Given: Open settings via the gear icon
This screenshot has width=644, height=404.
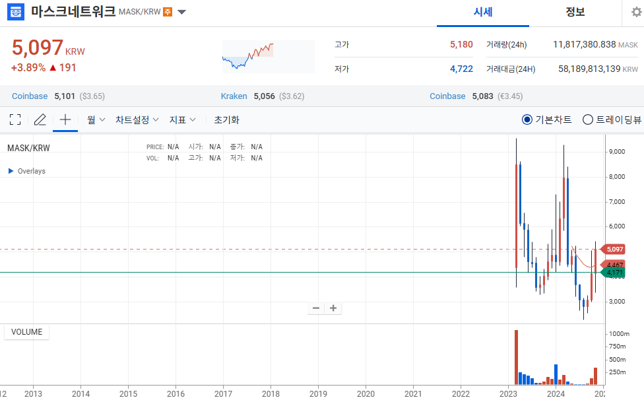Looking at the screenshot, I should tap(636, 13).
